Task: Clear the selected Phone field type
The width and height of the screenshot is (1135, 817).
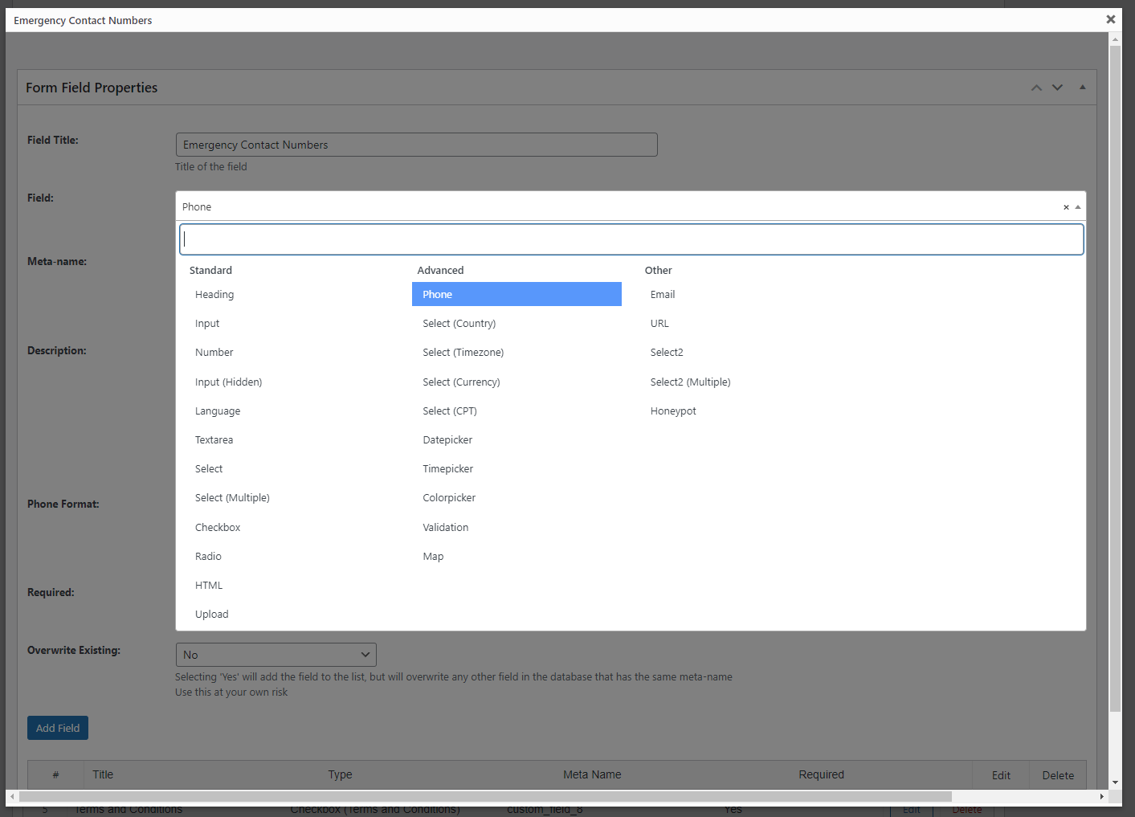Action: [x=1066, y=207]
